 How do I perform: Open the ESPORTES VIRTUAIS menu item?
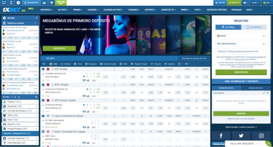[x=217, y=10]
